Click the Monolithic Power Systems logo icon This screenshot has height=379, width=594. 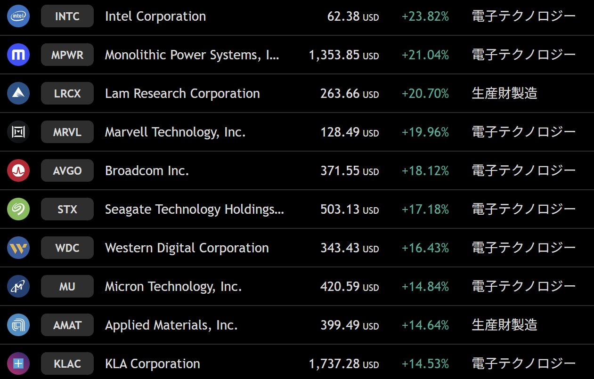(18, 55)
